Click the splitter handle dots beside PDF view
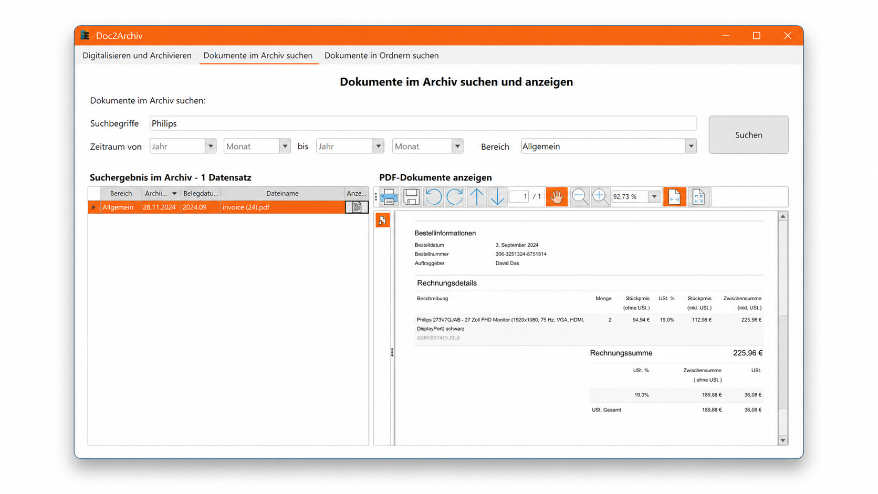The image size is (878, 494). 392,352
